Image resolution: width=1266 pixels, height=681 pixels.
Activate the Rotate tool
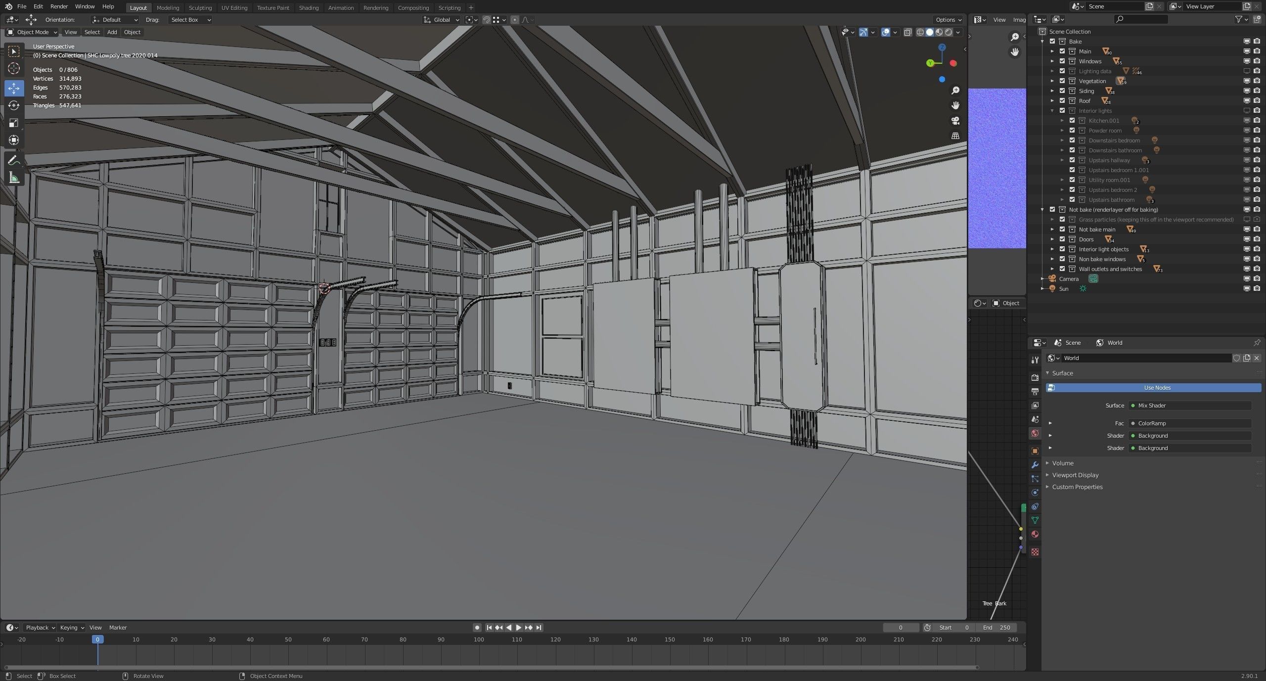(x=14, y=106)
